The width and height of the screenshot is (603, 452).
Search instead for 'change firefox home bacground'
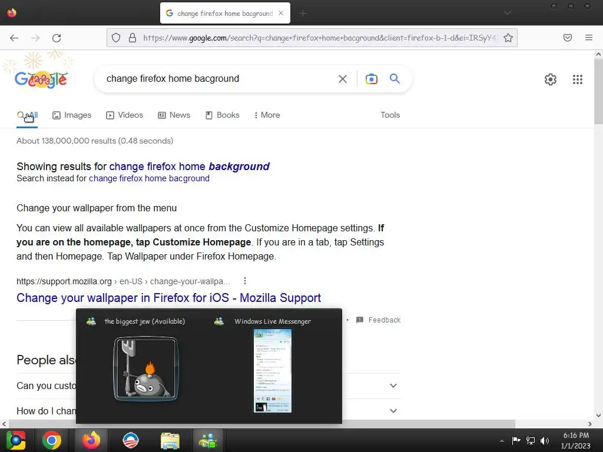coord(149,178)
